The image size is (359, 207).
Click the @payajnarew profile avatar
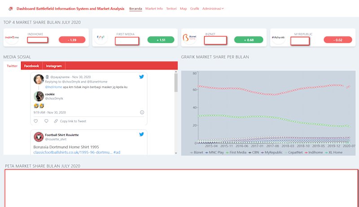39,79
